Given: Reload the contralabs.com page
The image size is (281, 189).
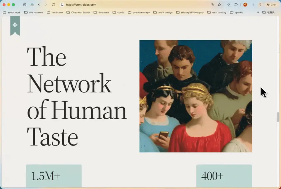Looking at the screenshot, I should (53, 5).
